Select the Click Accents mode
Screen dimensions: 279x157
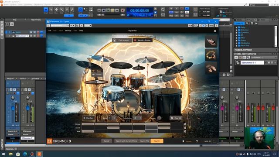pyautogui.click(x=122, y=41)
